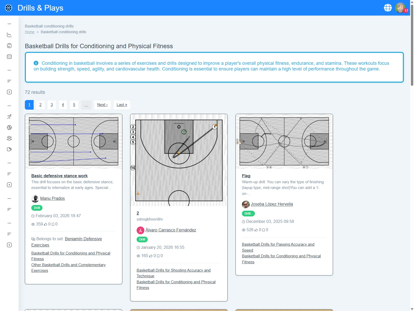Go to the Last page

coord(122,105)
